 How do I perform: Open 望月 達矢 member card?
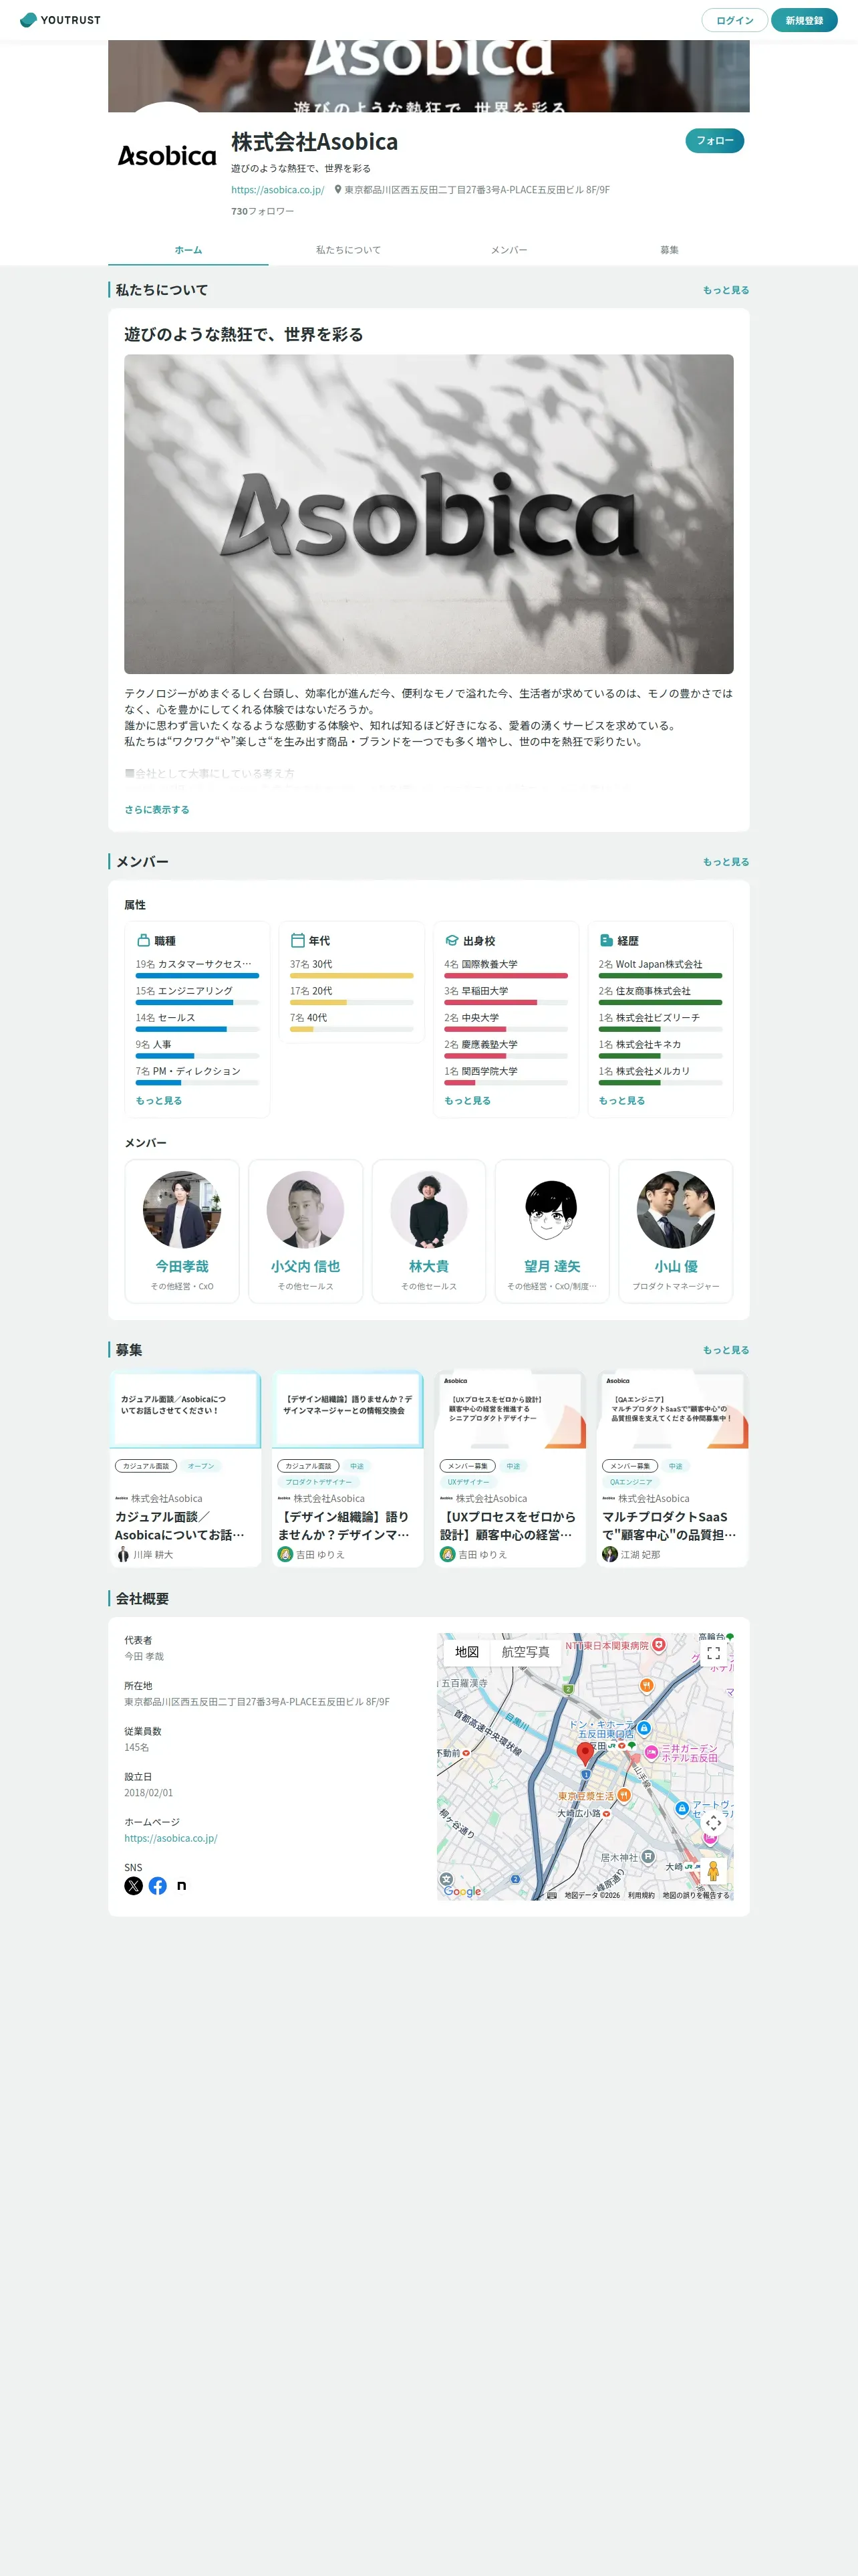[553, 1231]
